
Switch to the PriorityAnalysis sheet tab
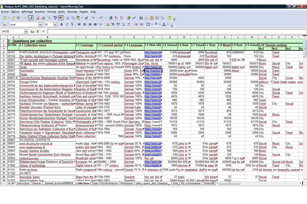tap(109, 183)
